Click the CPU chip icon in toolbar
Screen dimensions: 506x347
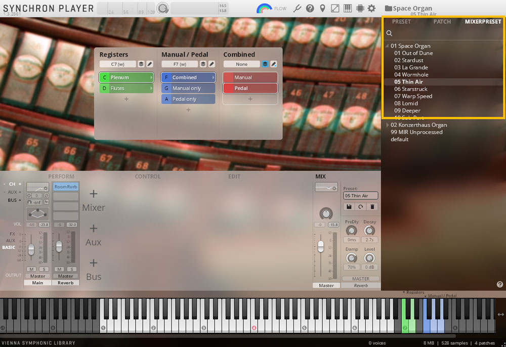point(360,9)
